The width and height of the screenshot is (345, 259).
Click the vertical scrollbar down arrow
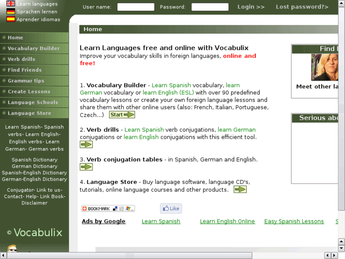(x=341, y=249)
